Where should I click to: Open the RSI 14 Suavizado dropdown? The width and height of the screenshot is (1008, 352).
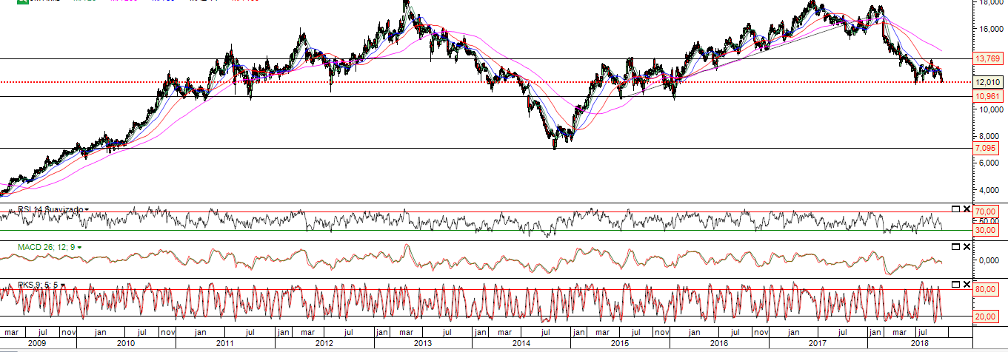pyautogui.click(x=87, y=209)
